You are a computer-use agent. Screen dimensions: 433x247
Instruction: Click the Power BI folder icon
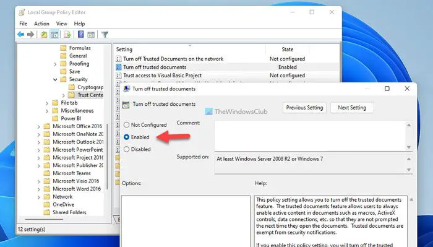[55, 118]
